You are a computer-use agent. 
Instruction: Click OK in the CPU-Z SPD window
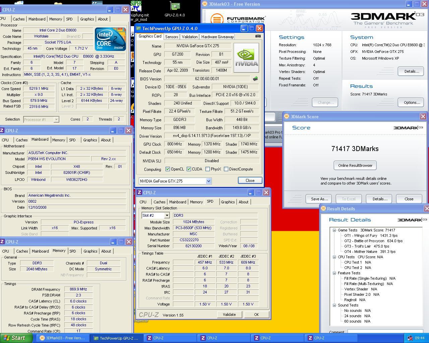click(256, 315)
